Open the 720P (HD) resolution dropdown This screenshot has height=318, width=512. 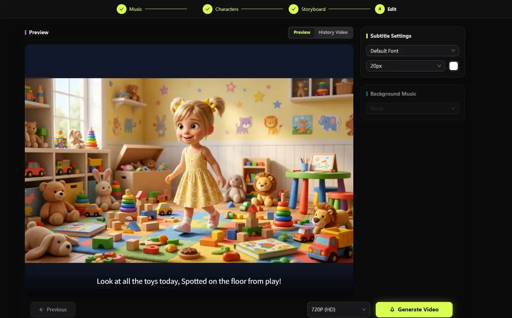click(x=338, y=310)
